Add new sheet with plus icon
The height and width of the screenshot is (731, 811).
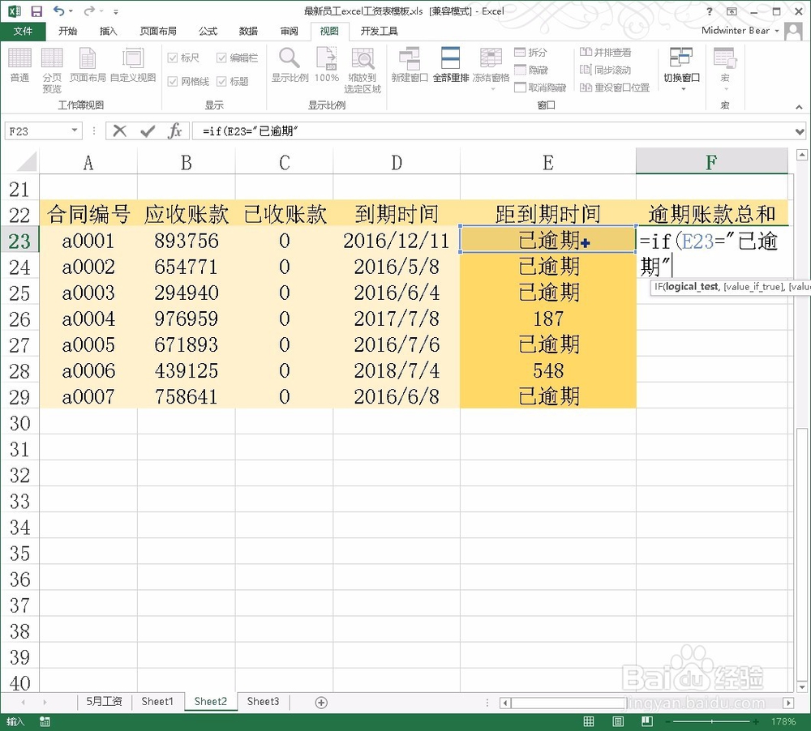click(321, 702)
